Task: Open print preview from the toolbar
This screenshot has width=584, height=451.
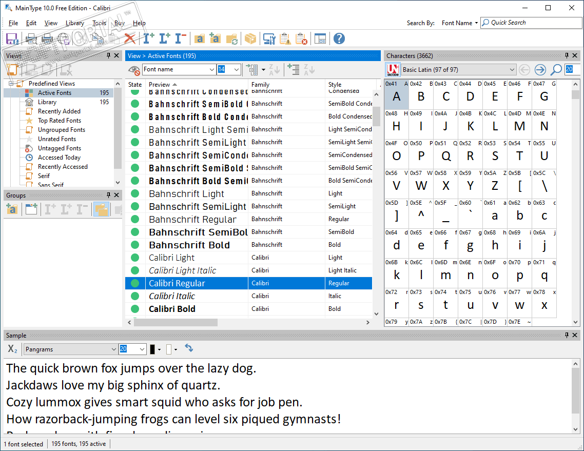Action: coord(31,38)
